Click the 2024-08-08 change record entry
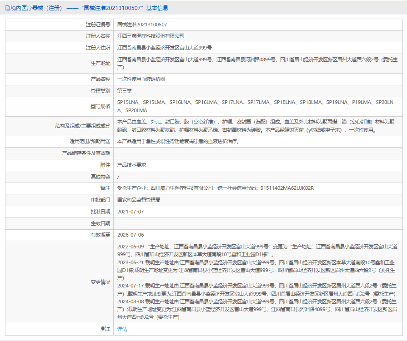Image resolution: width=407 pixels, height=341 pixels. coord(257,309)
